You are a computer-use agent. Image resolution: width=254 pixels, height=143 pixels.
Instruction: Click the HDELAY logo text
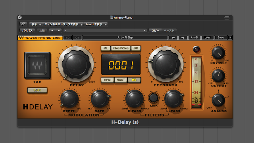click(38, 107)
